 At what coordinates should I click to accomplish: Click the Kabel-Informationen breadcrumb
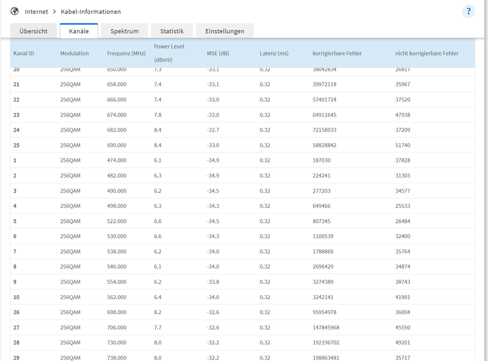click(x=91, y=12)
